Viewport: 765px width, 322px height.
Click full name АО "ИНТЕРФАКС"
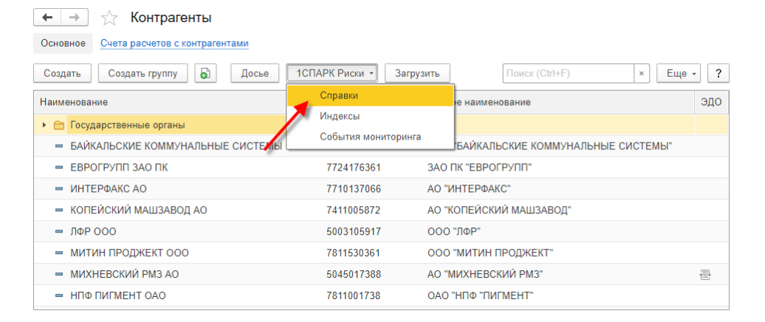tap(469, 189)
